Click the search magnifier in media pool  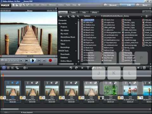[x=78, y=16]
